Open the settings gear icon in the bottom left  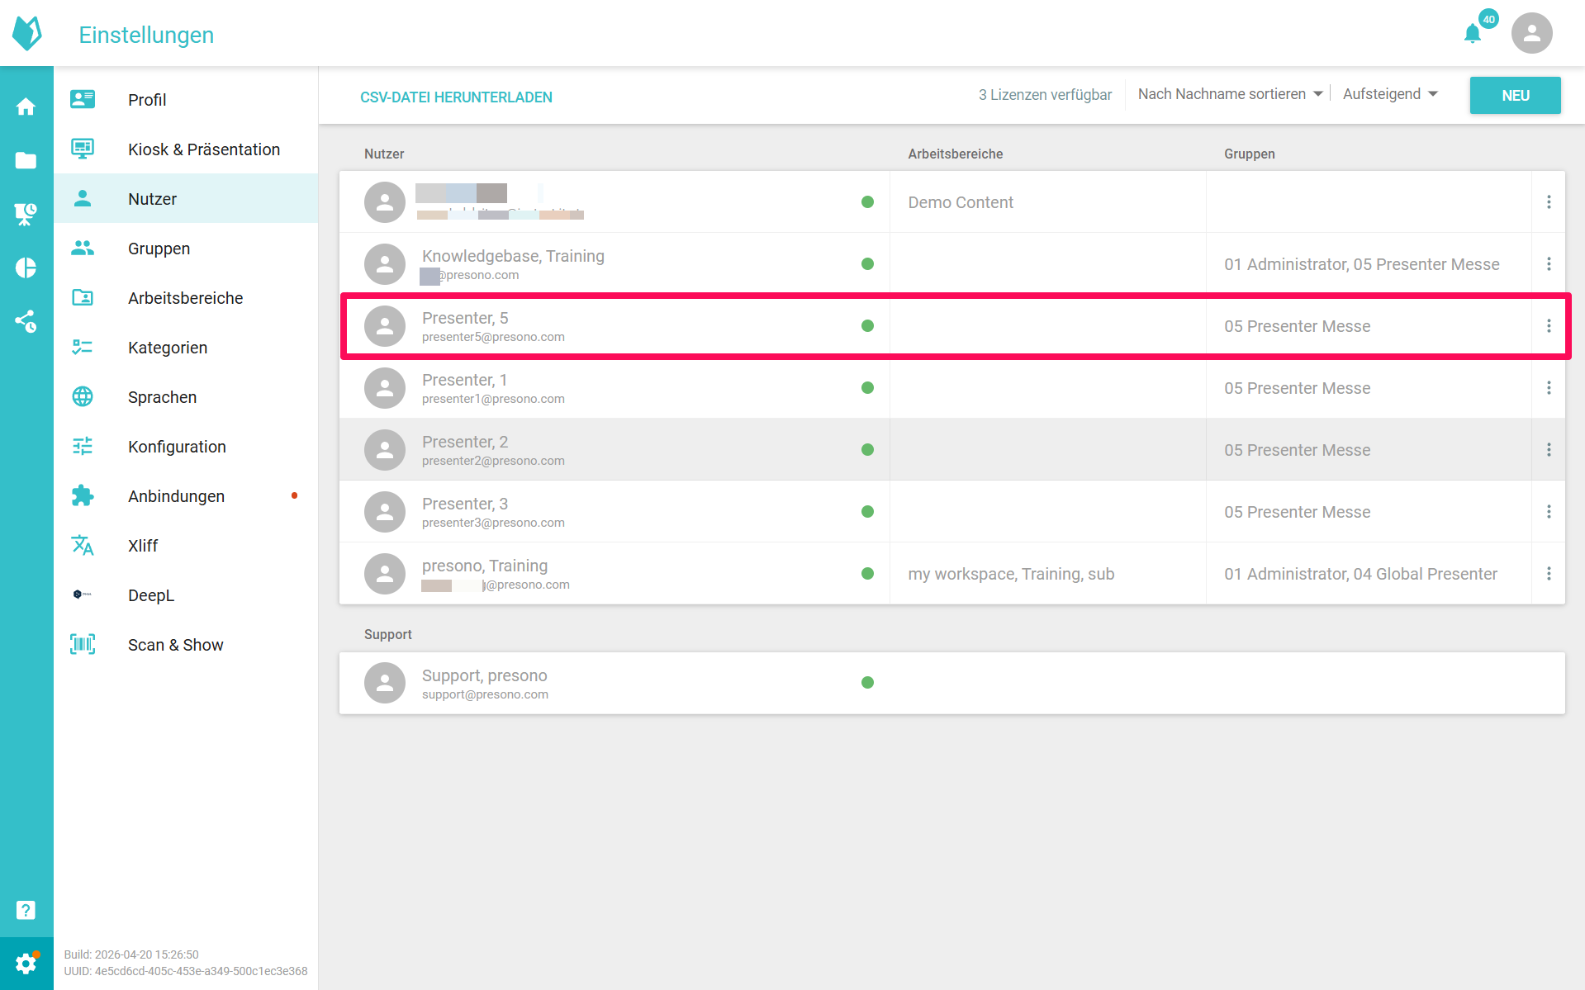pyautogui.click(x=26, y=964)
